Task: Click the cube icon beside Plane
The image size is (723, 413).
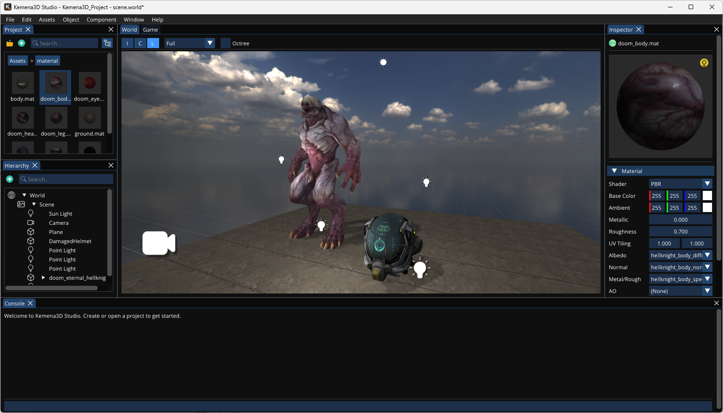Action: (31, 232)
